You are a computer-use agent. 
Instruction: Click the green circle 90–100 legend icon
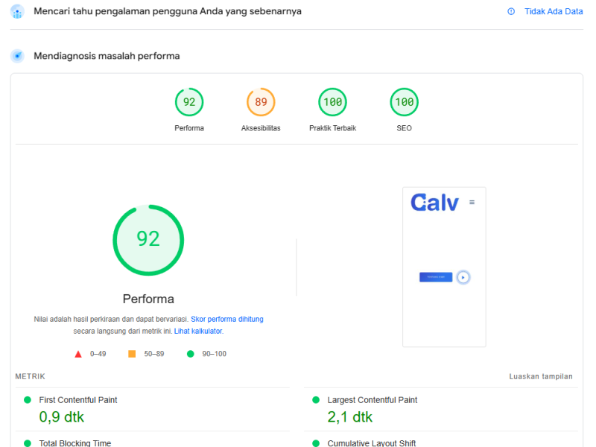coord(191,354)
